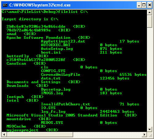Minimize the cmd.exe window
The width and height of the screenshot is (154, 139).
139,5
